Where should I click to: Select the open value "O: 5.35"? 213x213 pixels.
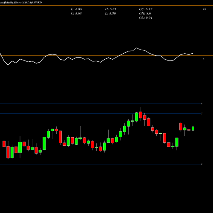(x=76, y=9)
